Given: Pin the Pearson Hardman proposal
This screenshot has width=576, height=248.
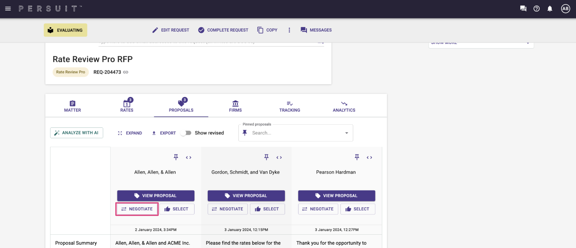Looking at the screenshot, I should (357, 157).
